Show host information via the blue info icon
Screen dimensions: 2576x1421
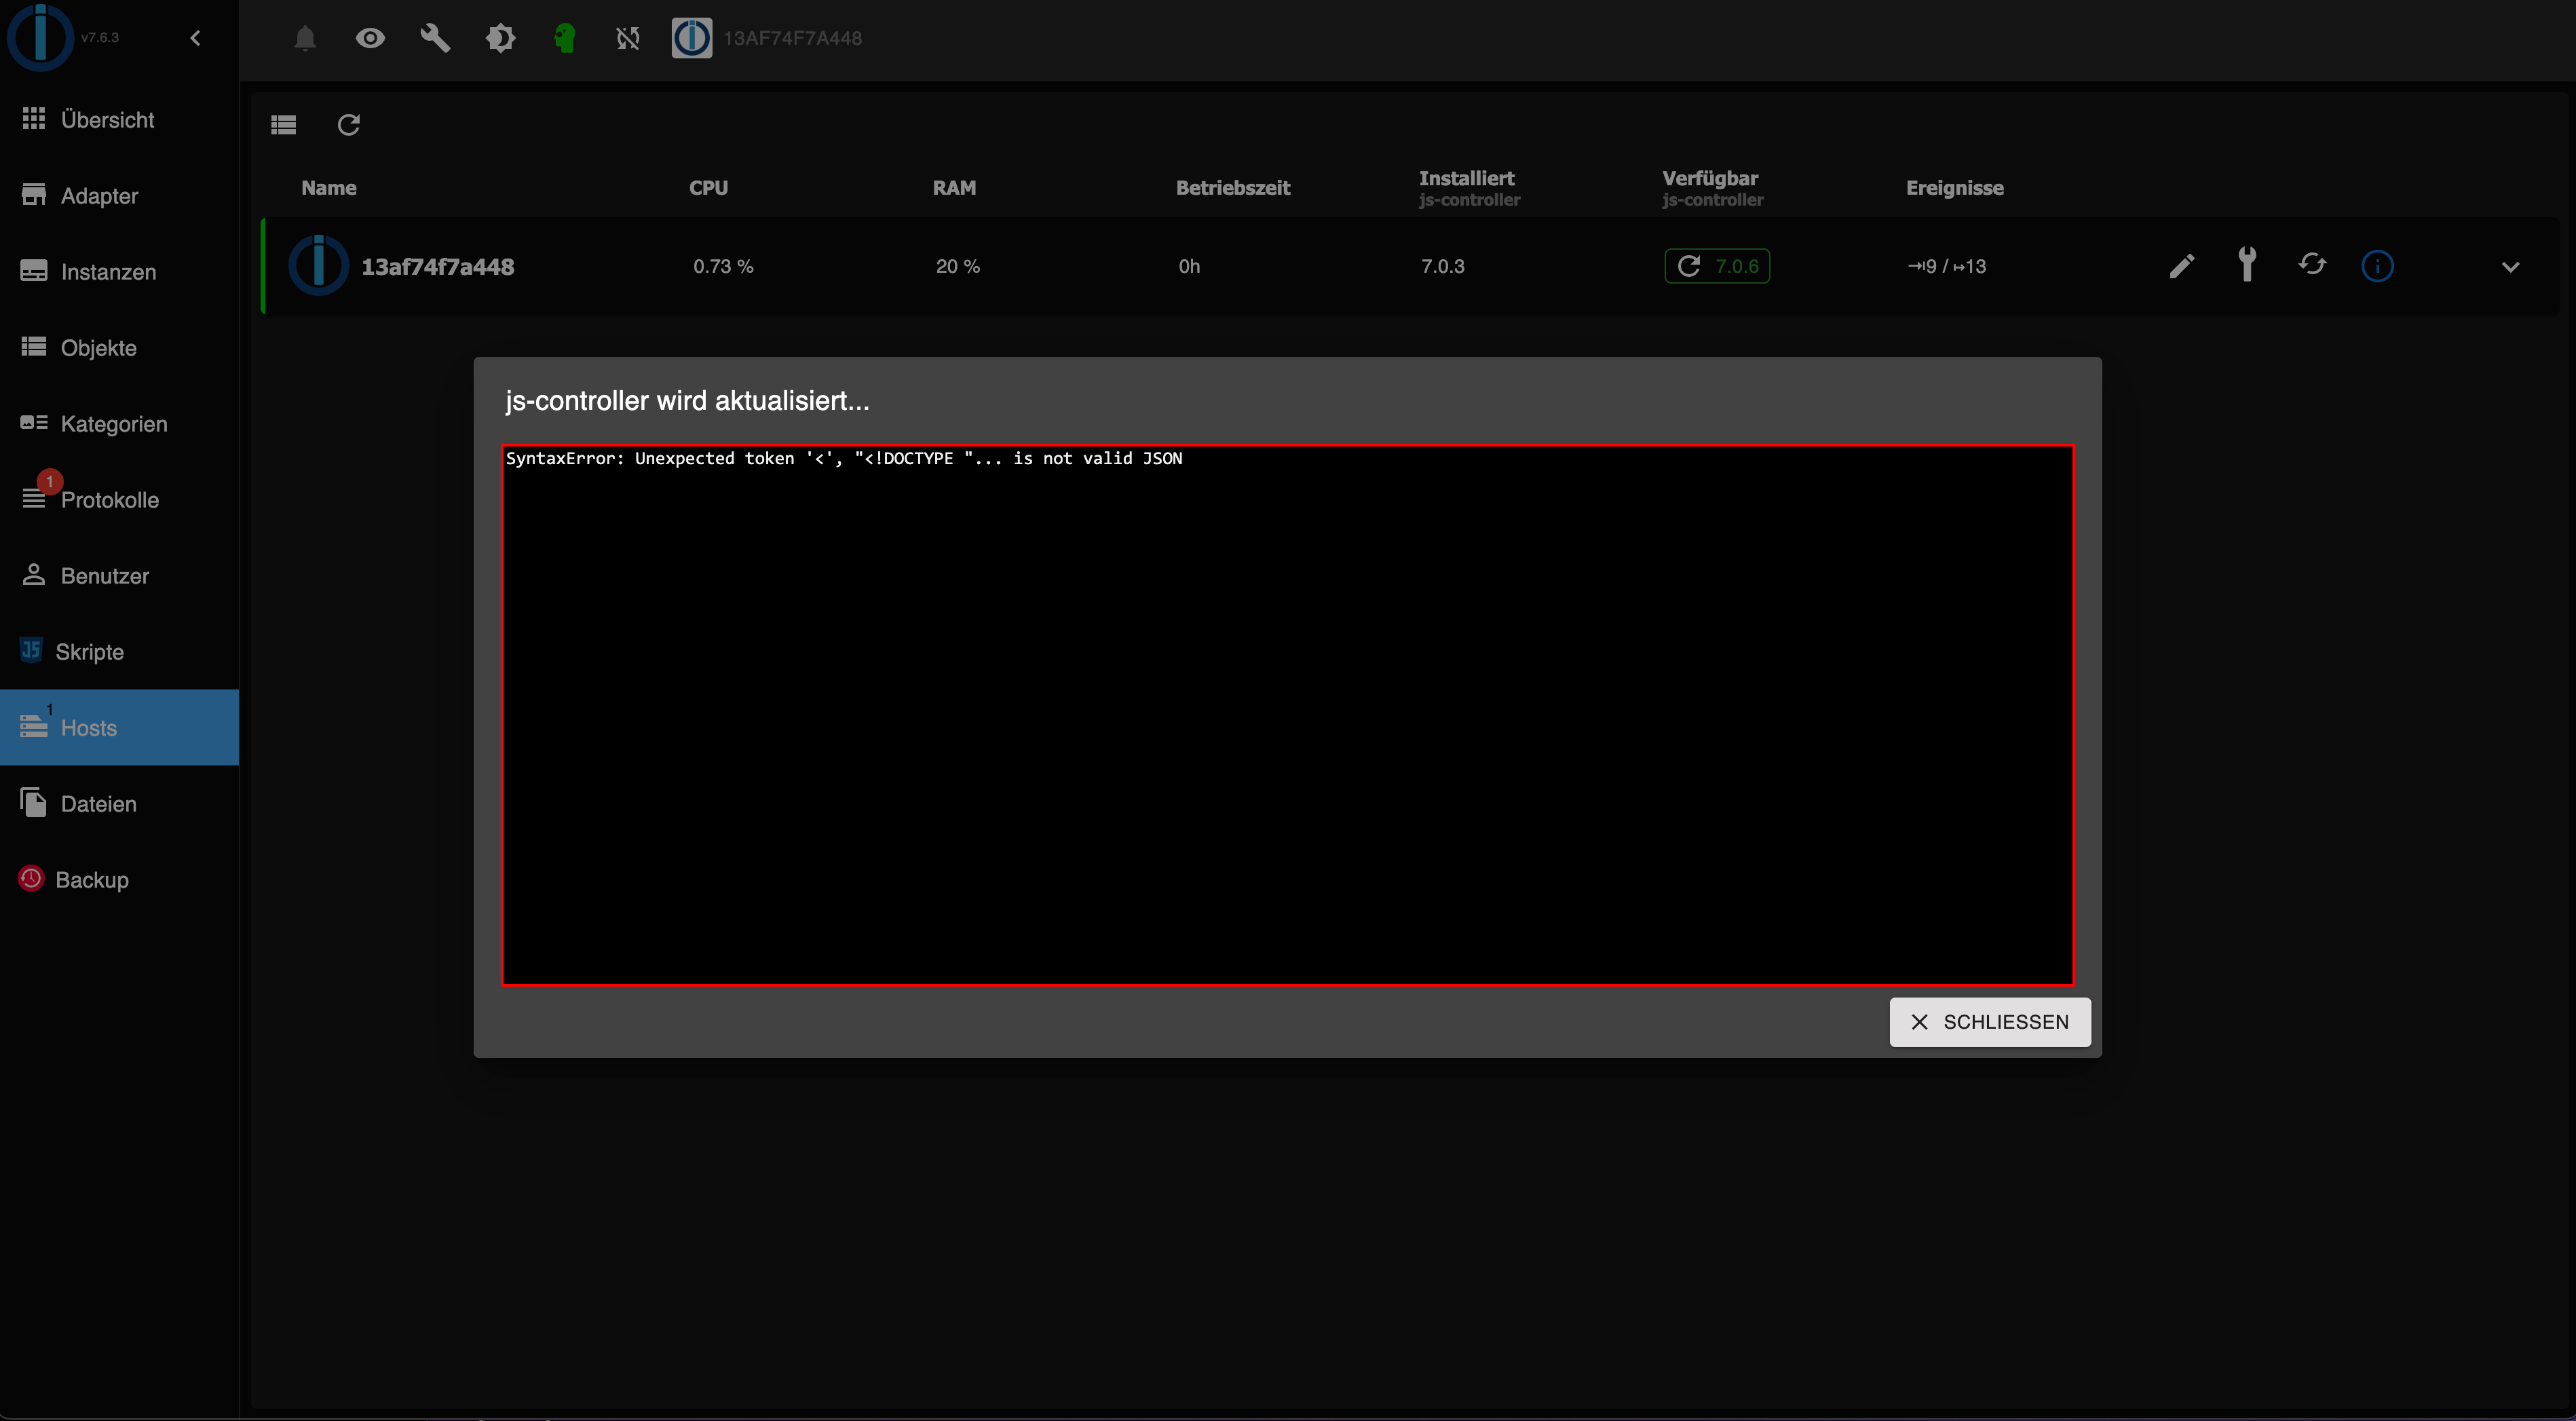coord(2378,265)
